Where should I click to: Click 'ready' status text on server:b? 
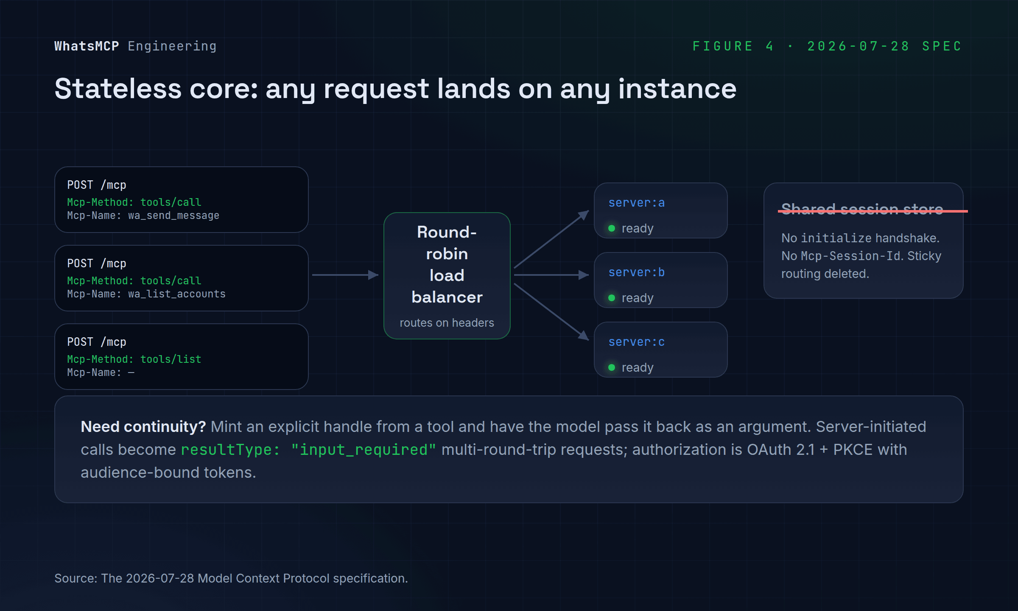pyautogui.click(x=638, y=298)
